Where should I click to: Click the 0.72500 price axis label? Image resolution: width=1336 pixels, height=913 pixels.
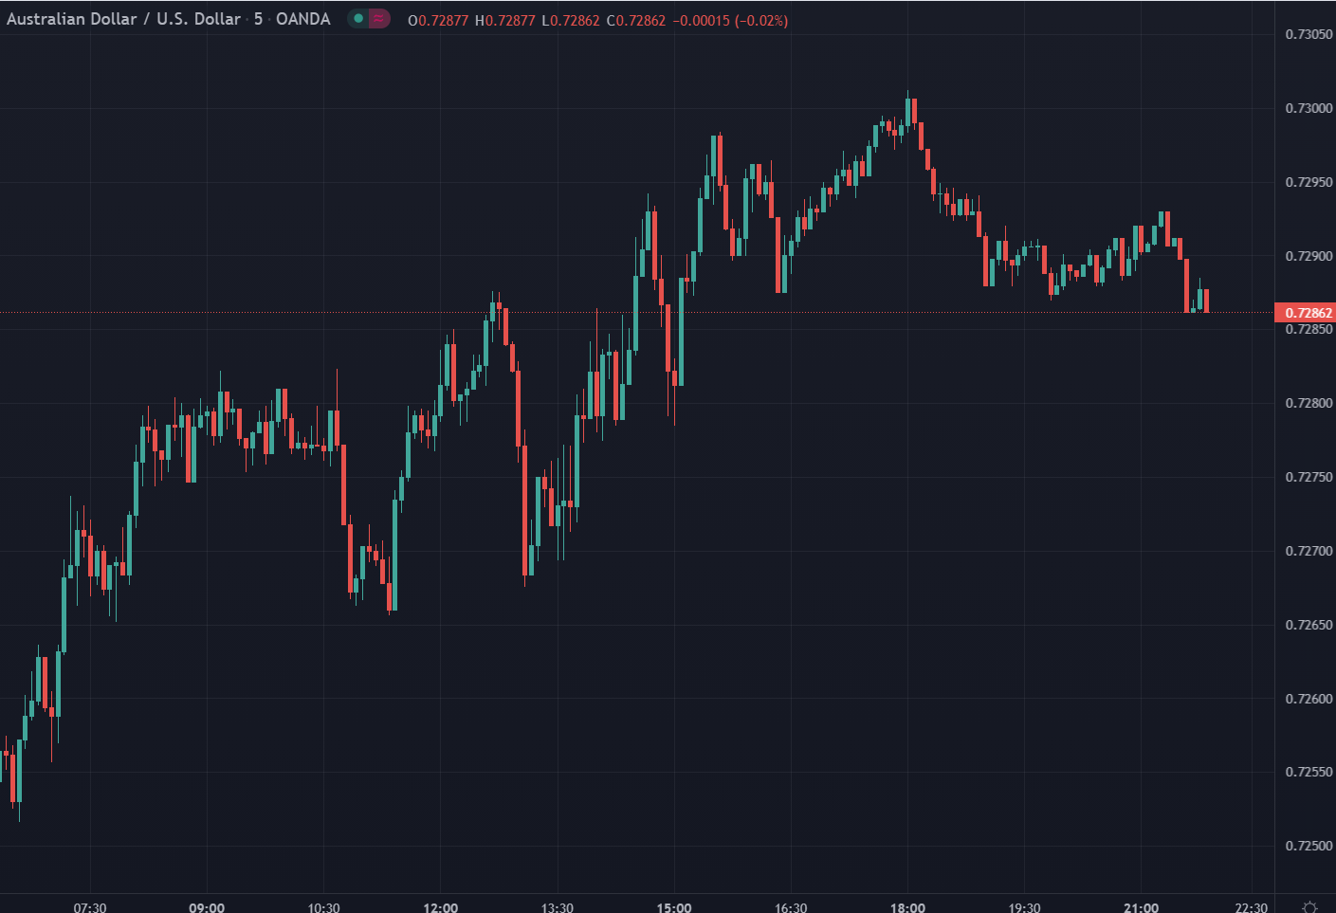(1309, 846)
